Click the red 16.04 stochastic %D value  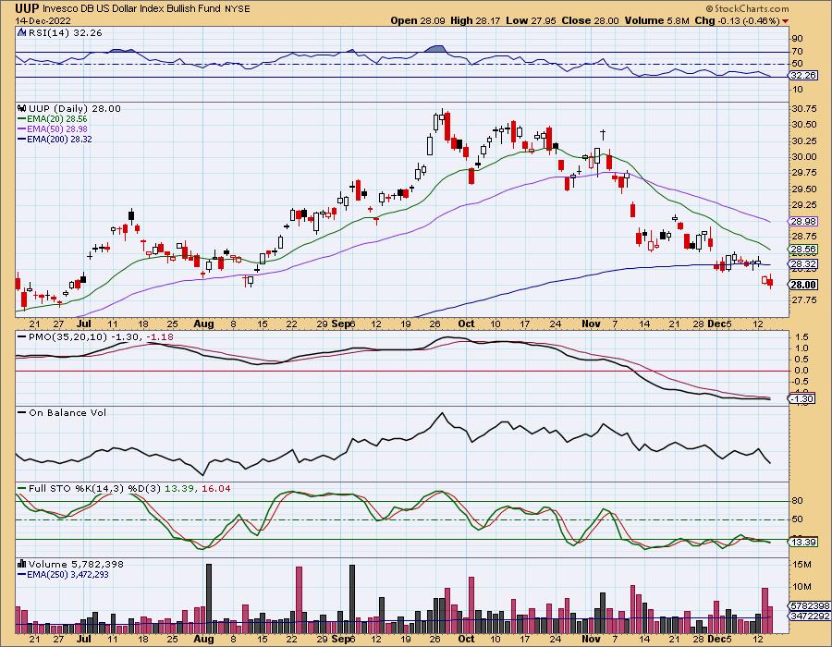(216, 488)
